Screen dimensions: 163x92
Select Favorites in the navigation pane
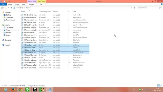(8, 13)
